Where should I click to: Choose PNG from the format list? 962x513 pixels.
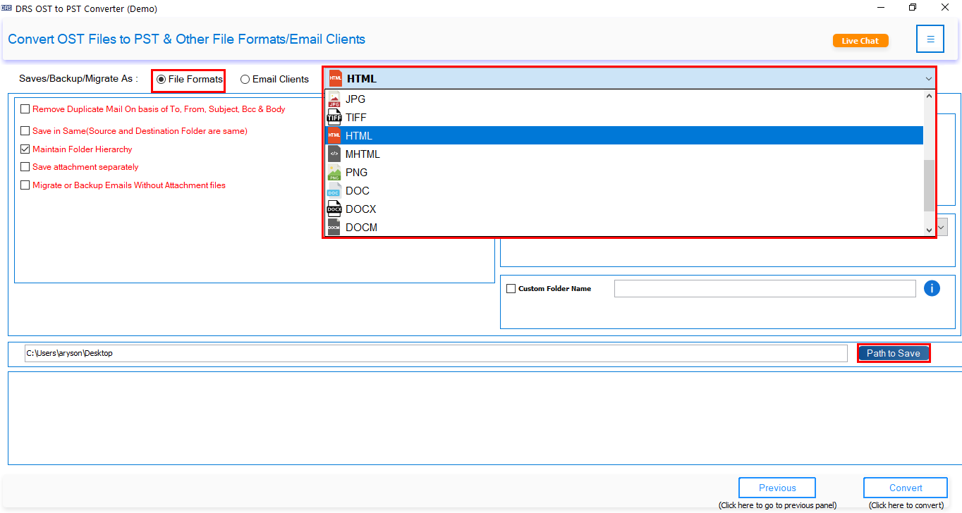click(624, 173)
